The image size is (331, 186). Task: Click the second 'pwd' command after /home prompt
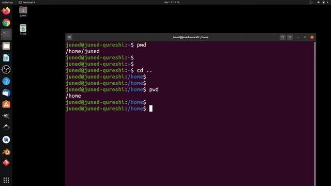point(154,89)
